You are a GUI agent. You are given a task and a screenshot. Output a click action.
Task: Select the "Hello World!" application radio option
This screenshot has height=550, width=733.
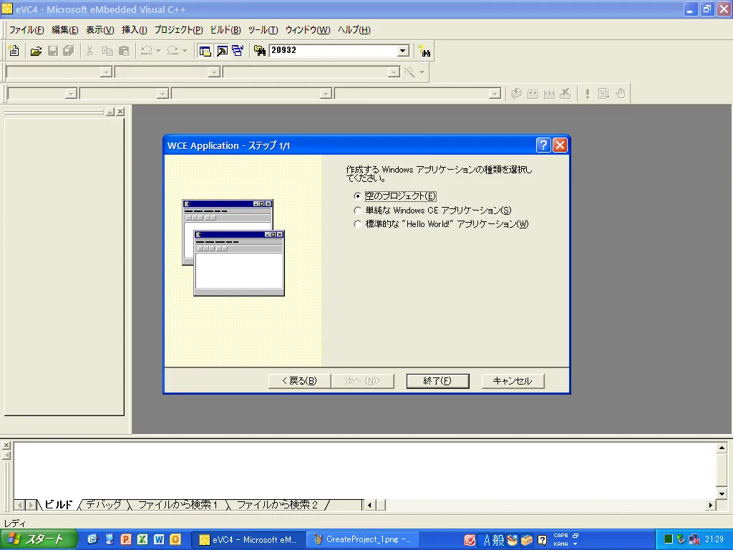coord(358,224)
